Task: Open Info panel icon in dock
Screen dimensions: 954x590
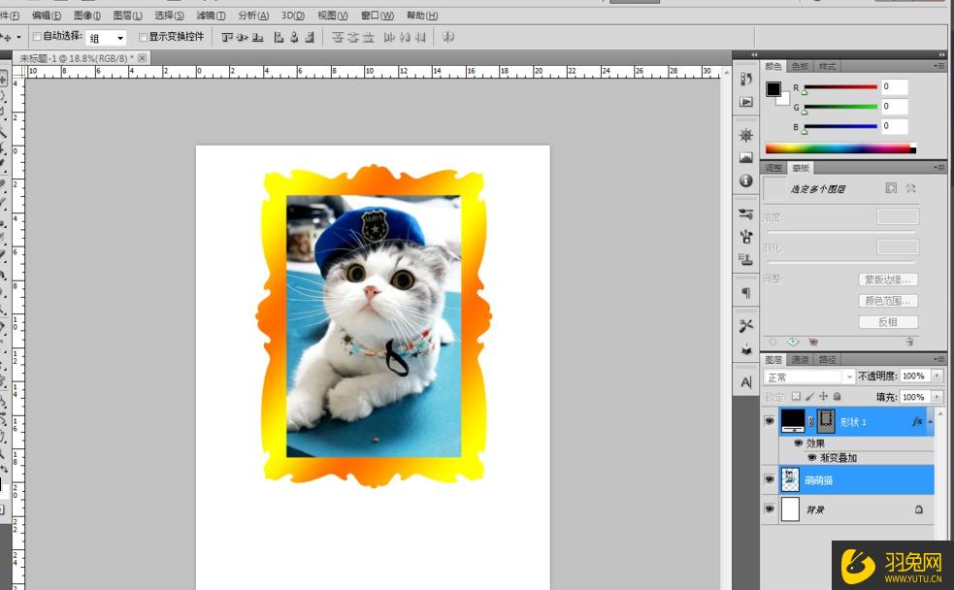Action: tap(746, 180)
